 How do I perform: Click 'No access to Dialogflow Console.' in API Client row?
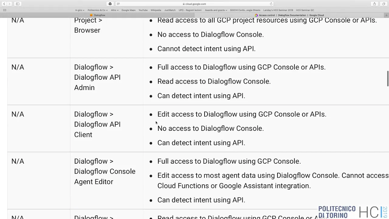211,128
